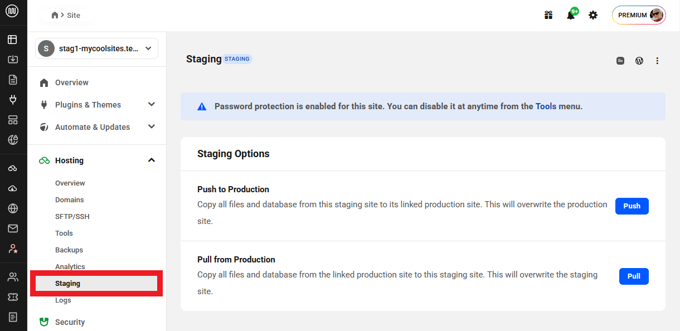Click the Hosting menu heading
Image resolution: width=680 pixels, height=331 pixels.
click(69, 160)
